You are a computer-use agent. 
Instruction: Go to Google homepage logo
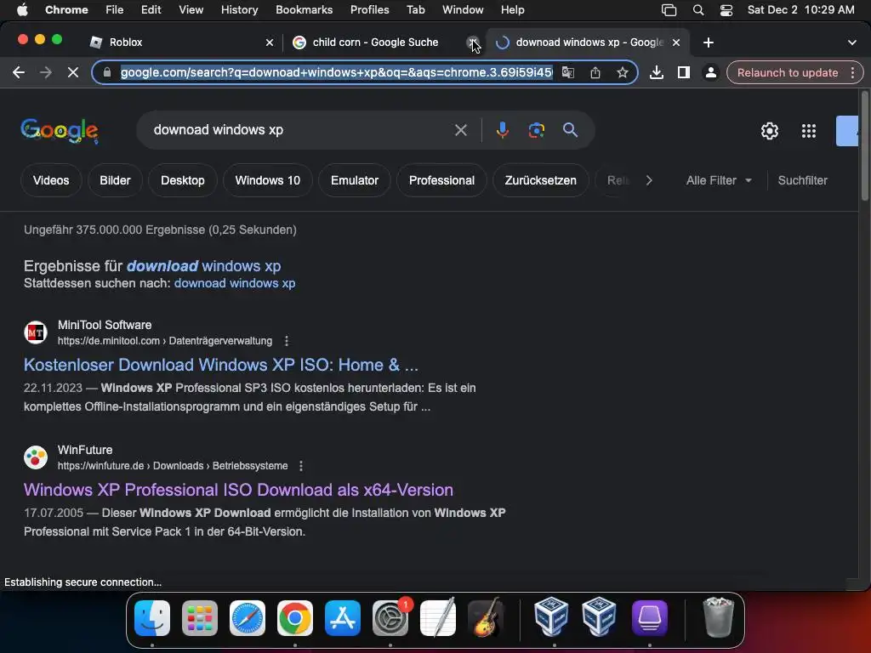[60, 131]
